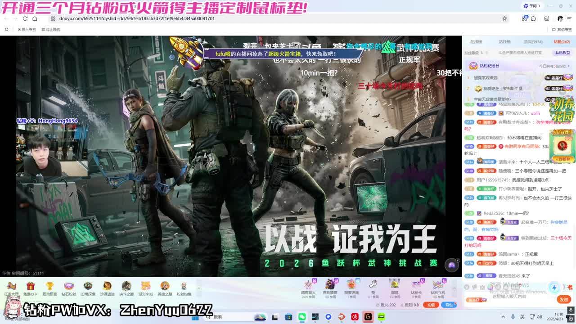The height and width of the screenshot is (324, 576).
Task: Reload the page with the refresh button
Action: point(25,18)
